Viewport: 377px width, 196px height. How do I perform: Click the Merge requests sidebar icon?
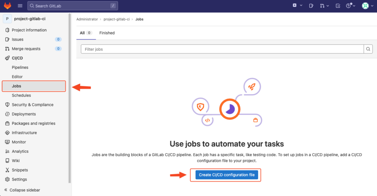7,49
